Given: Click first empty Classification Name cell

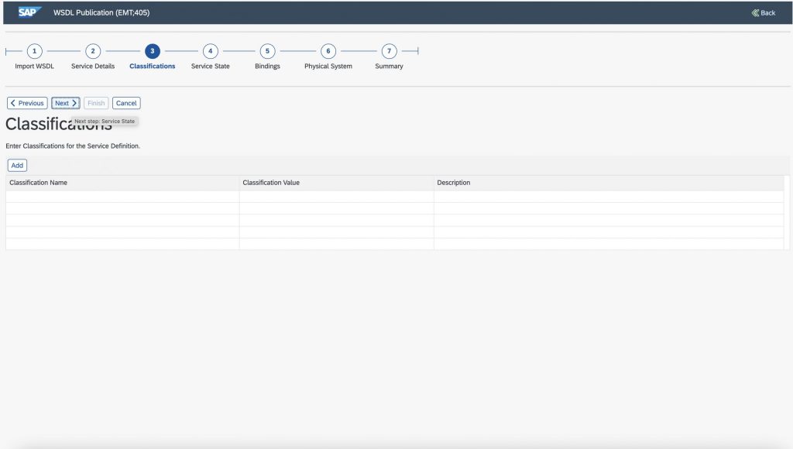Looking at the screenshot, I should (x=122, y=197).
